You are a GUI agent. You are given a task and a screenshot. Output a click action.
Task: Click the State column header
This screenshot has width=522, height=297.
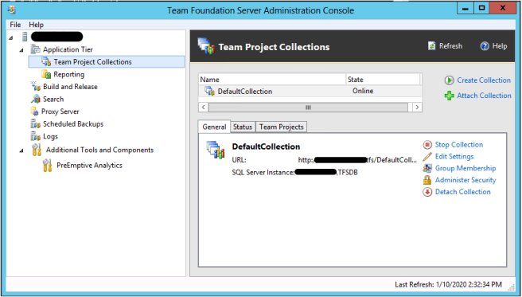383,80
